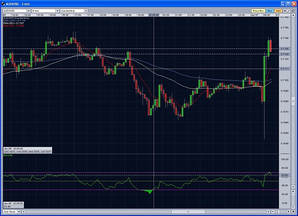Click the price pane vertical scrollbar thumb
298x216 pixels.
point(293,101)
